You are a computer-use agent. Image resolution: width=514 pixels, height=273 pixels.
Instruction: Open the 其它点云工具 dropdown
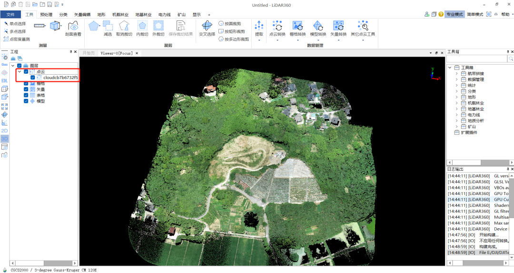[363, 40]
